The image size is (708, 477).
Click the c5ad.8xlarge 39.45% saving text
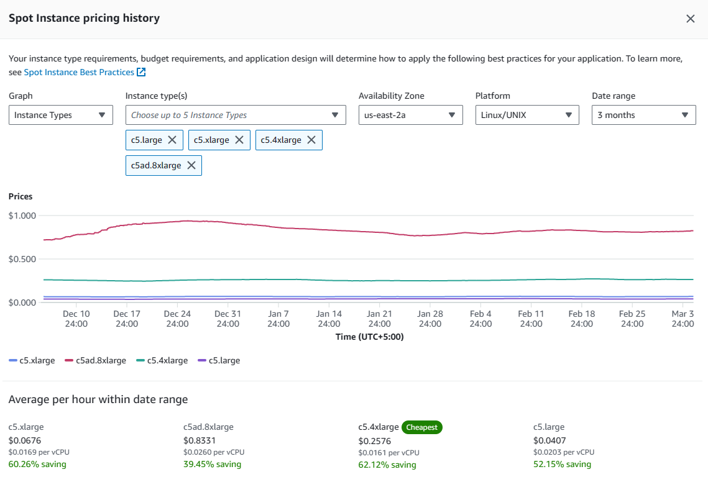(x=212, y=464)
